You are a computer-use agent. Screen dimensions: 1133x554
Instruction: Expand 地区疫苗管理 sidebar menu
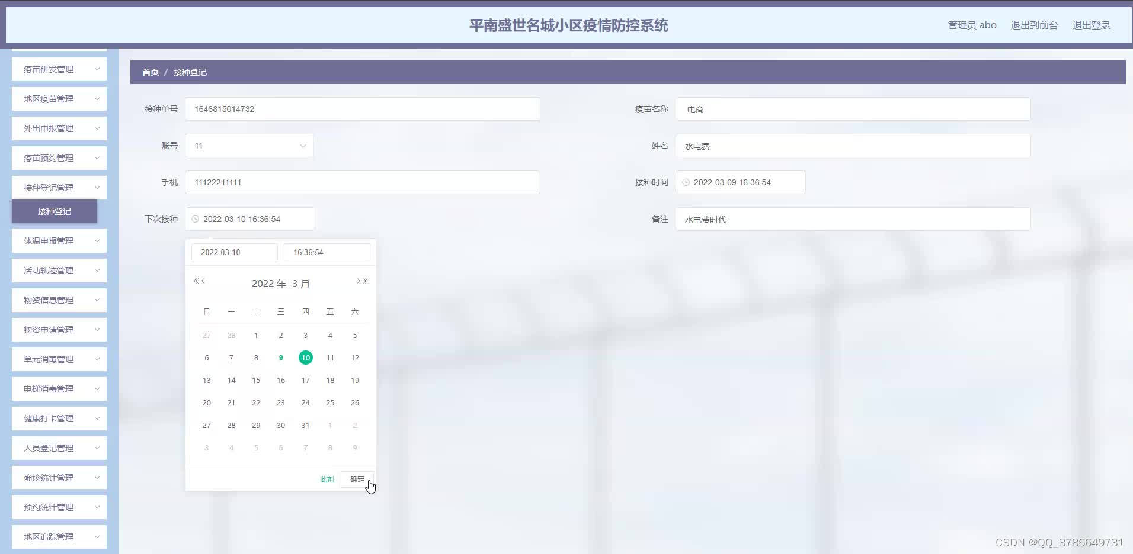point(59,99)
